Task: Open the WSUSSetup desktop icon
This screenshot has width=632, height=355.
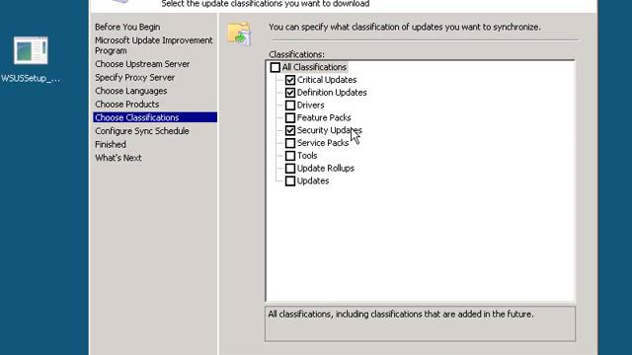Action: (31, 50)
